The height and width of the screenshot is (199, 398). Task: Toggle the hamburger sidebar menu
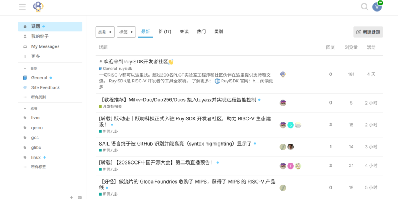tap(23, 7)
